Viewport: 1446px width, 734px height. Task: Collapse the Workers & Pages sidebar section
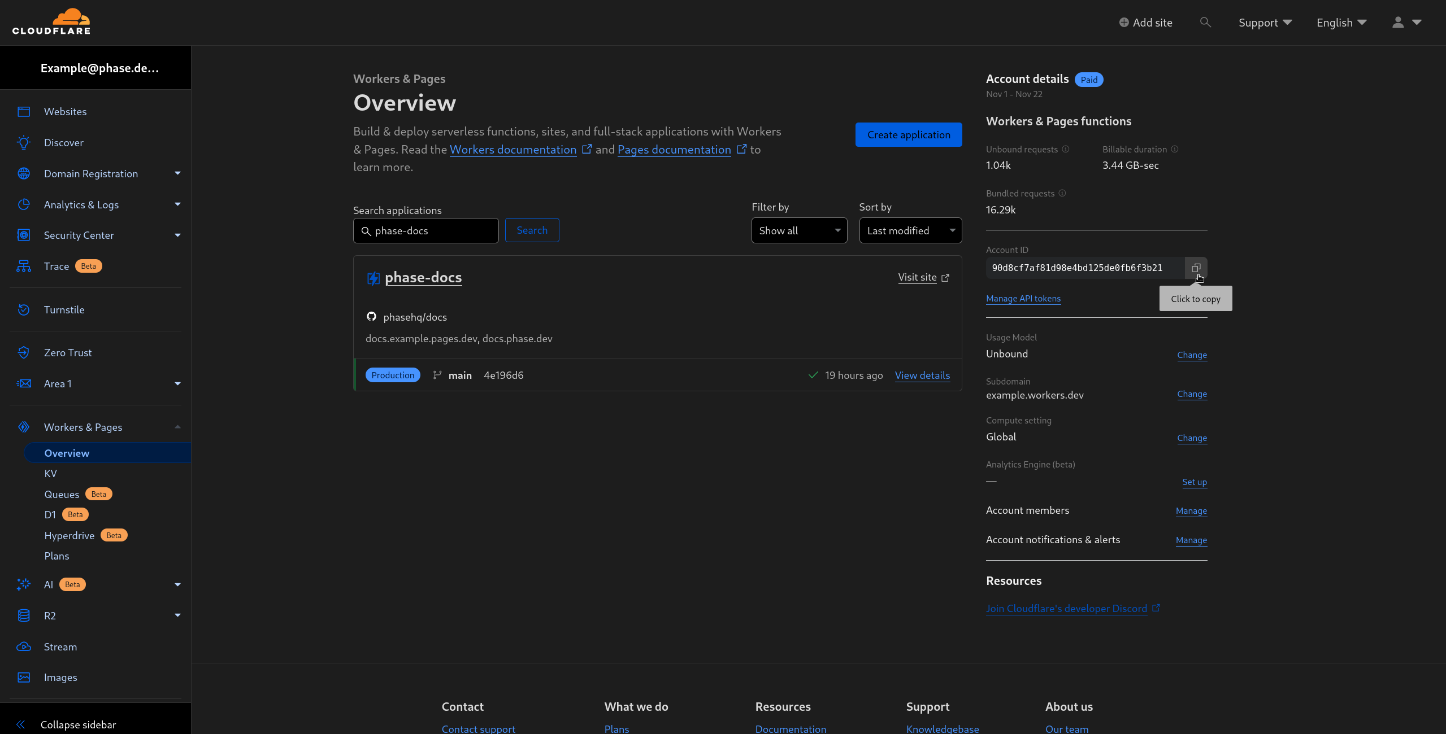[177, 427]
